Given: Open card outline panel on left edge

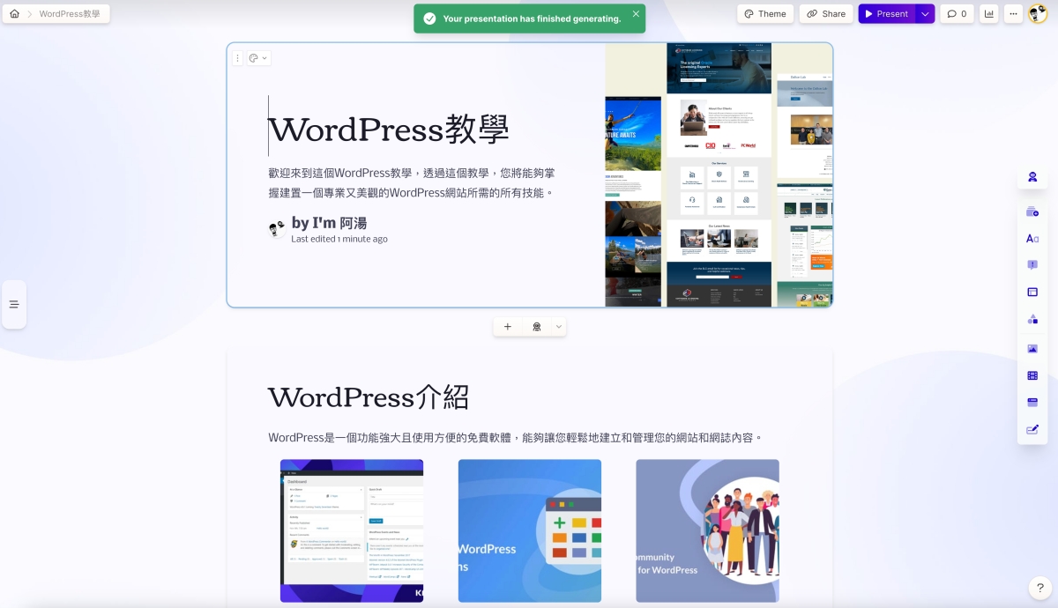Looking at the screenshot, I should coord(14,304).
